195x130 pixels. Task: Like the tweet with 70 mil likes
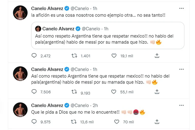(117, 122)
